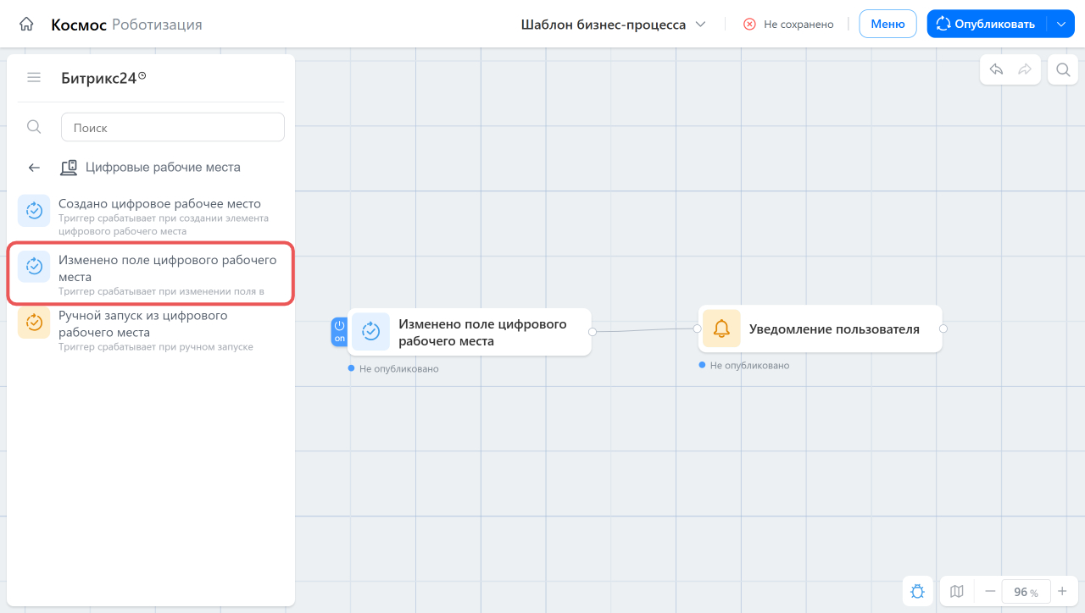Show the minimap with the map icon
The image size is (1085, 613).
click(x=957, y=591)
